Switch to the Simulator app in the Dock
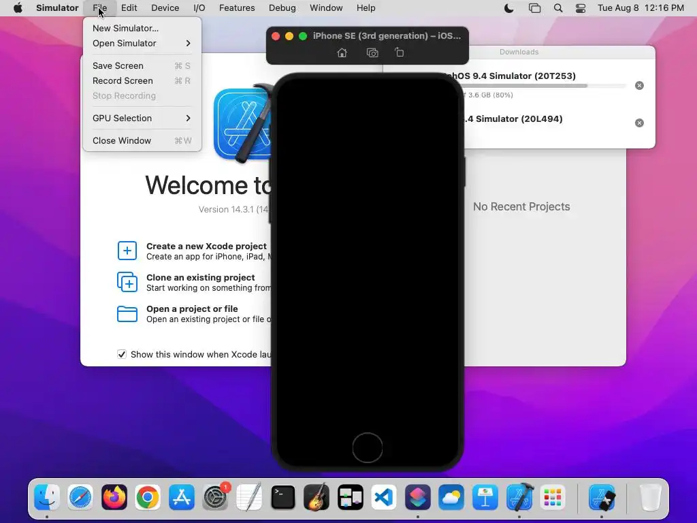The image size is (697, 523). [x=602, y=496]
